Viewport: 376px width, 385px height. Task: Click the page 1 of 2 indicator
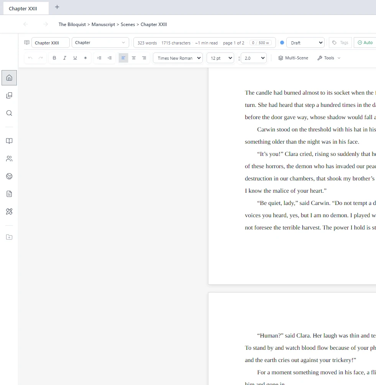(233, 43)
